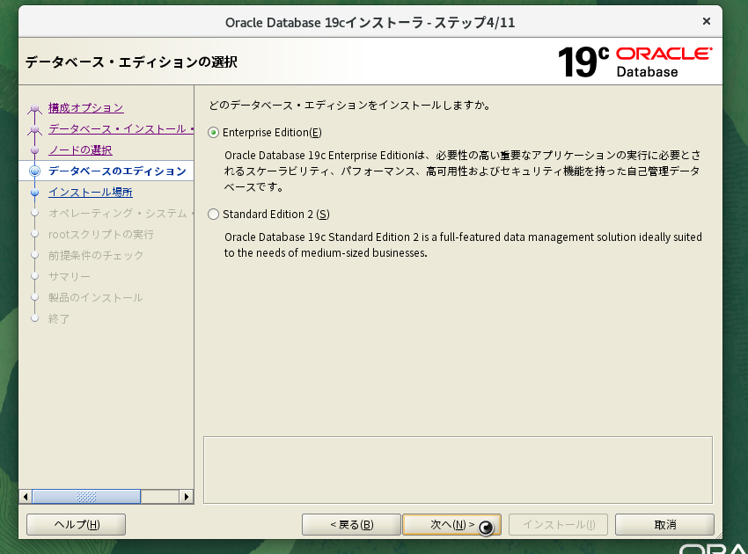Click the sidebar horizontal scrollbar thumb
Viewport: 748px width, 554px height.
click(x=86, y=497)
